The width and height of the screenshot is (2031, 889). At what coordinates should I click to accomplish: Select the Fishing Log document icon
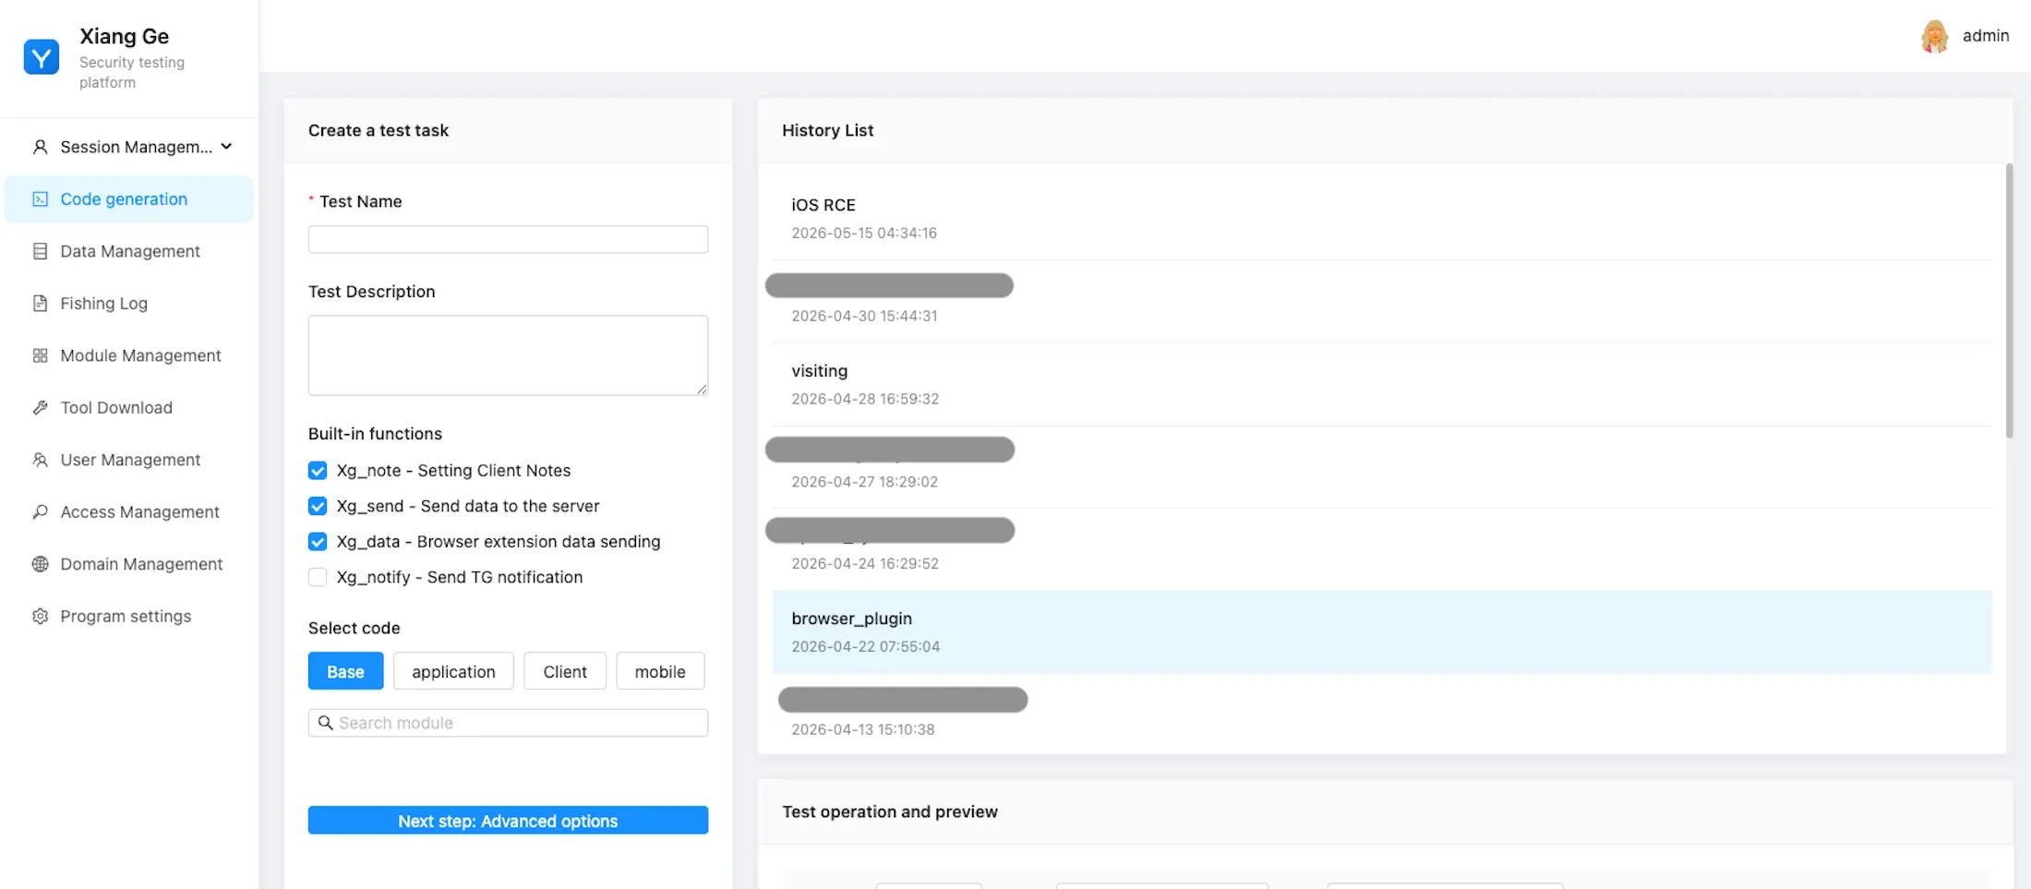pos(40,303)
